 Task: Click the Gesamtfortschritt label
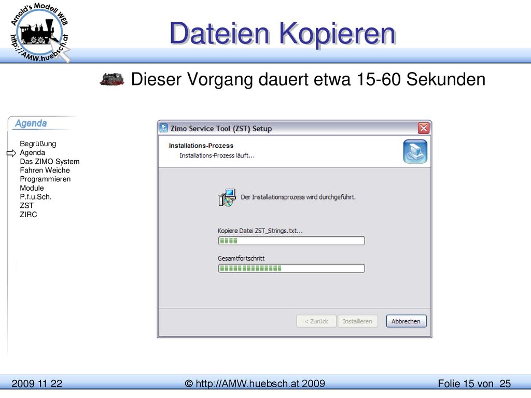pos(241,258)
